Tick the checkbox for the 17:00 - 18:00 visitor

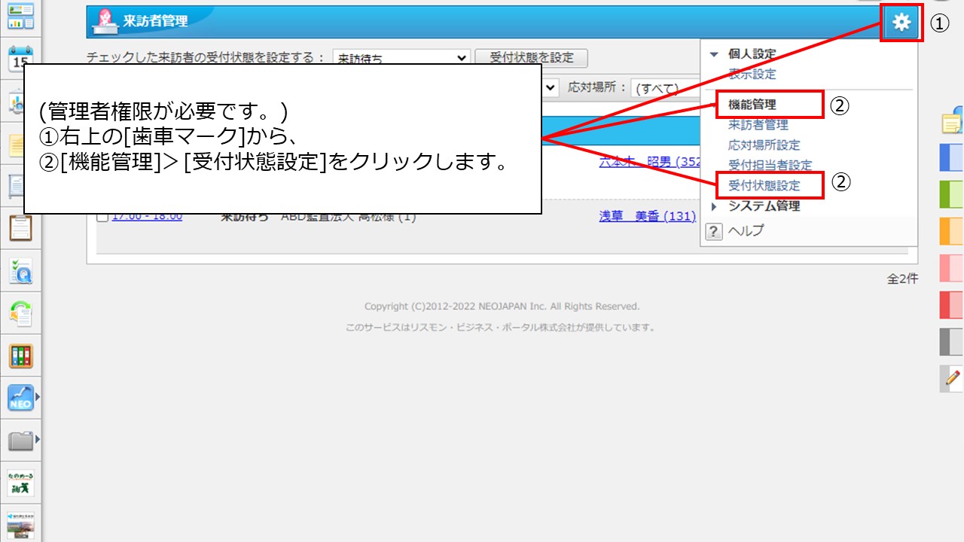click(103, 218)
